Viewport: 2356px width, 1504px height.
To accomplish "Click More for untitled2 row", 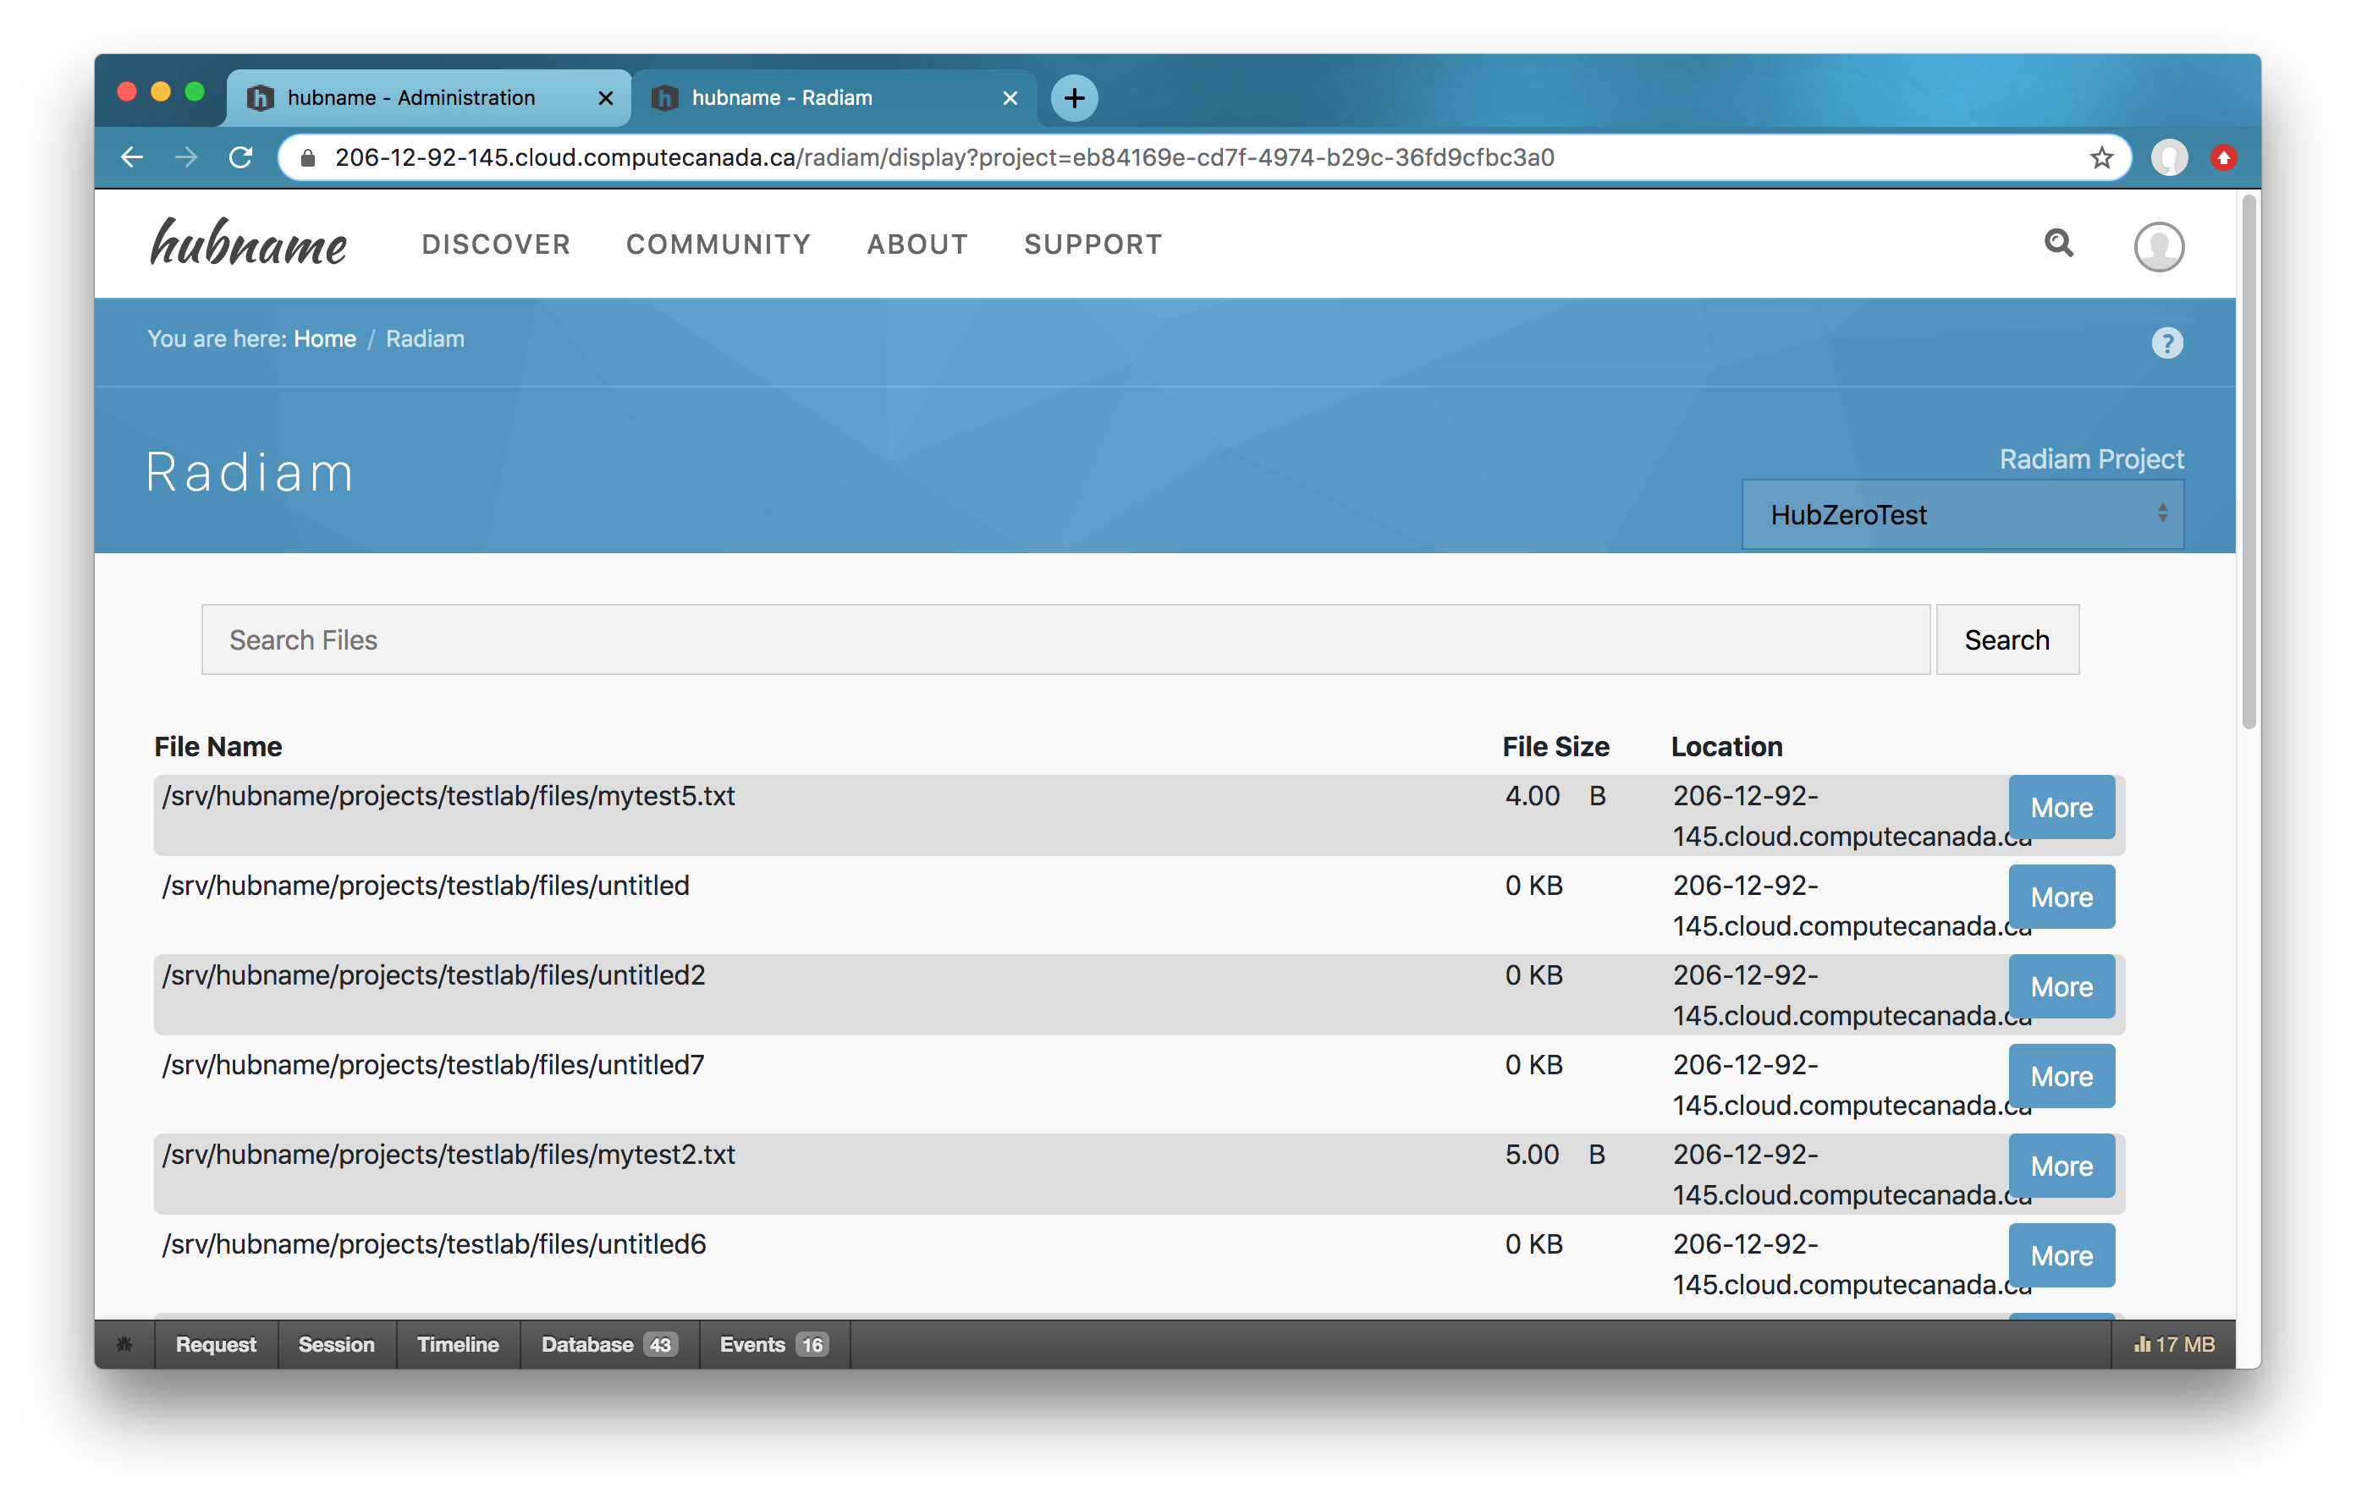I will (2061, 986).
